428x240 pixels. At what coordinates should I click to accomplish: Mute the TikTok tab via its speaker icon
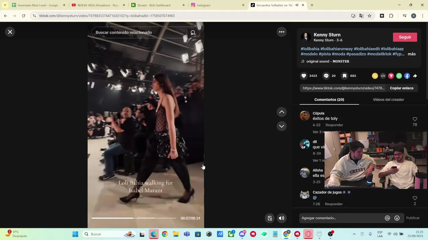[x=297, y=5]
